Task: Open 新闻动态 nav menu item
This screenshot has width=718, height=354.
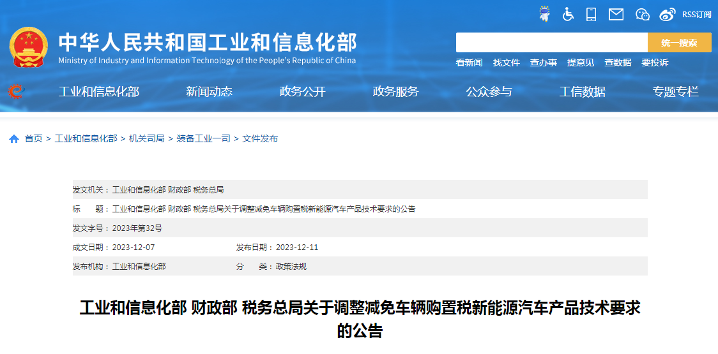Action: pos(210,91)
